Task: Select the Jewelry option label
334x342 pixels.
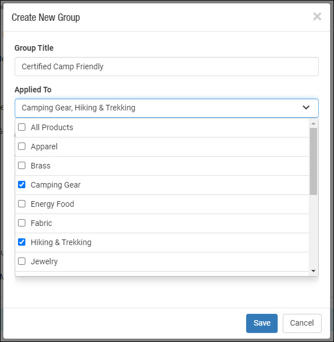Action: point(44,261)
